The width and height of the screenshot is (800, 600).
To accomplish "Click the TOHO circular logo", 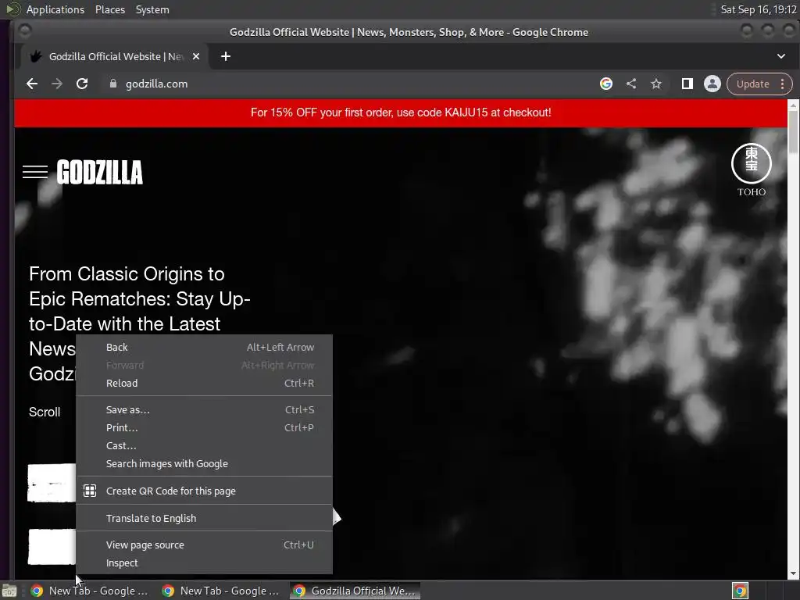I will [751, 163].
